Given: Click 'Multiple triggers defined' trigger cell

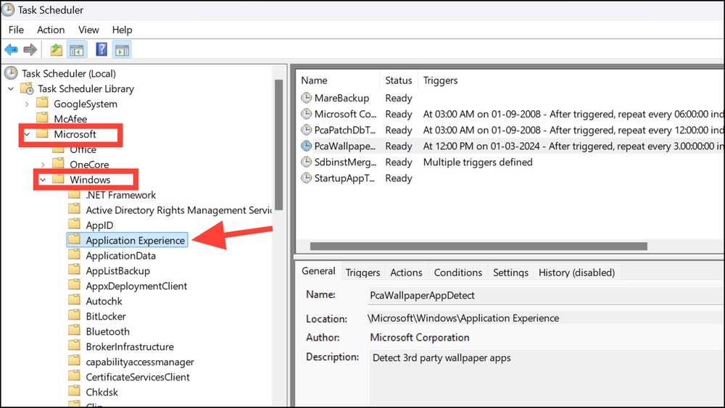Looking at the screenshot, I should (x=478, y=162).
